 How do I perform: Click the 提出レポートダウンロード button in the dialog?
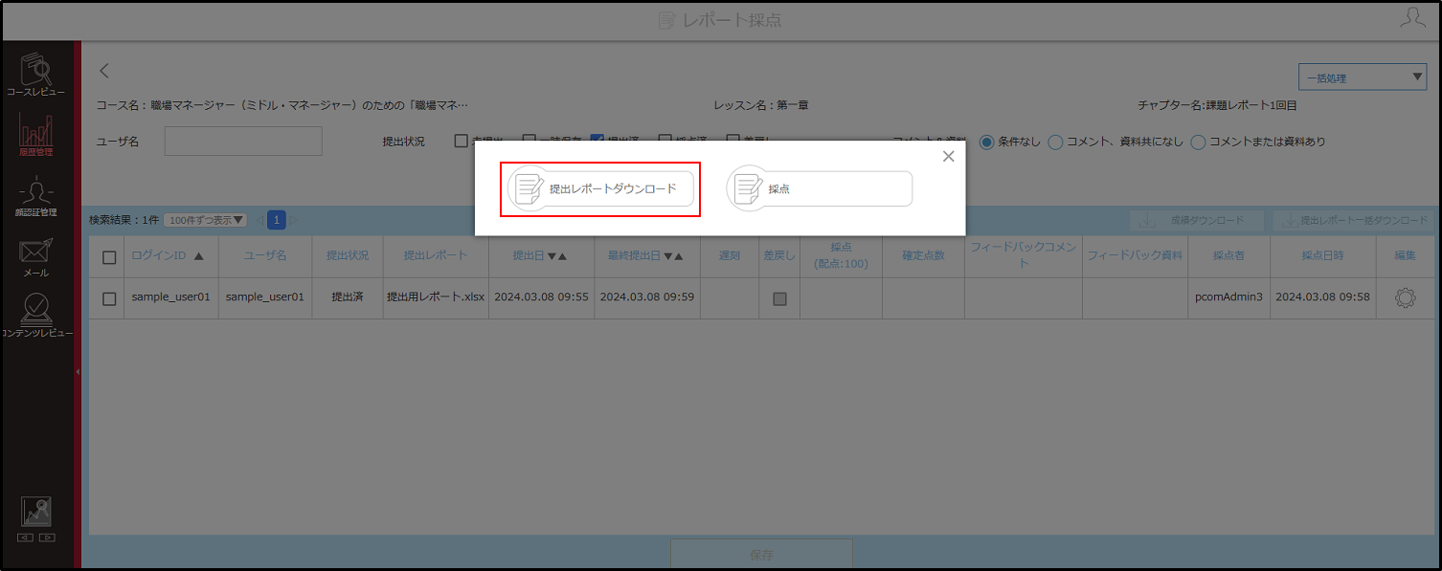(x=600, y=188)
